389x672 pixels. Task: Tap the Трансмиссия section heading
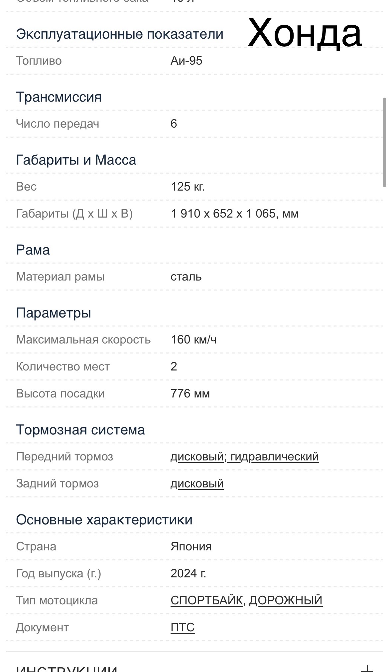pyautogui.click(x=59, y=97)
